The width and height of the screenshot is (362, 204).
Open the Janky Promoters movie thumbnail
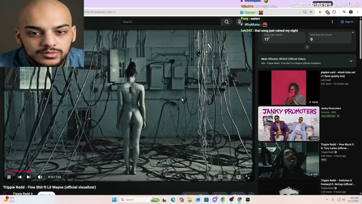click(288, 124)
